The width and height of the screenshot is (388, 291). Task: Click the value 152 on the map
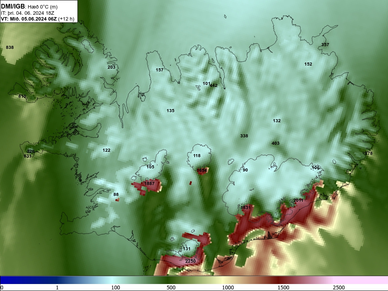point(308,64)
